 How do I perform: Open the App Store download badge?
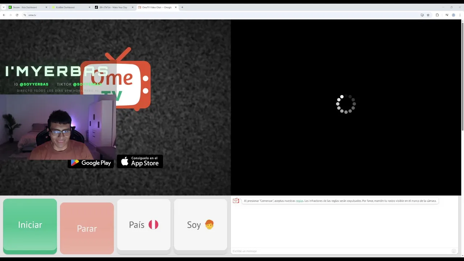click(x=140, y=161)
